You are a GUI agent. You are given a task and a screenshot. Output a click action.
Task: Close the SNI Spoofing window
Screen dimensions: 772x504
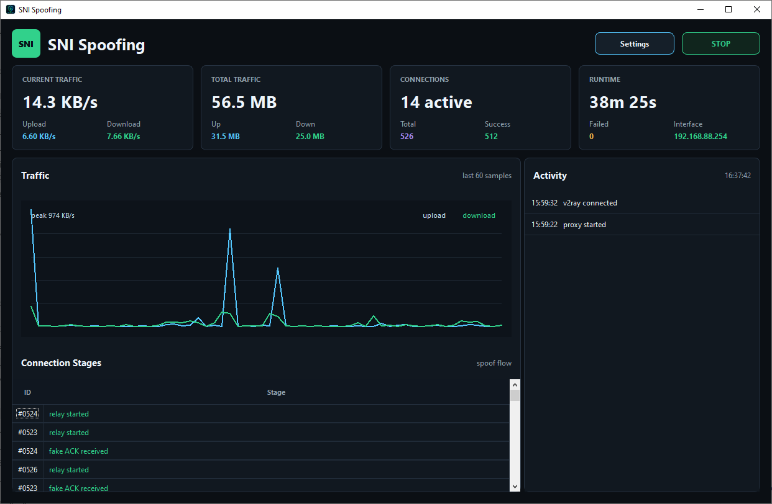point(756,9)
